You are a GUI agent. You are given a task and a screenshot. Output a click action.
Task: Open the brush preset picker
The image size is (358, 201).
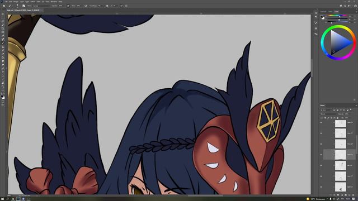[x=17, y=6]
